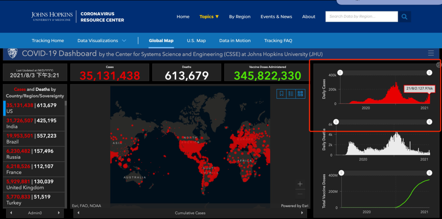Open the basemap gallery grid icon
442x219 pixels.
301,94
